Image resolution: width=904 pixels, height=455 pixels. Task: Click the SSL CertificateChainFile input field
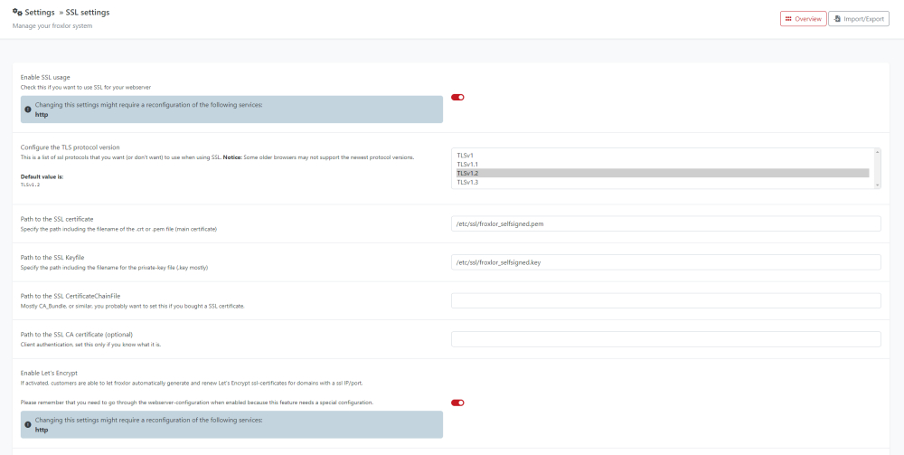tap(665, 300)
